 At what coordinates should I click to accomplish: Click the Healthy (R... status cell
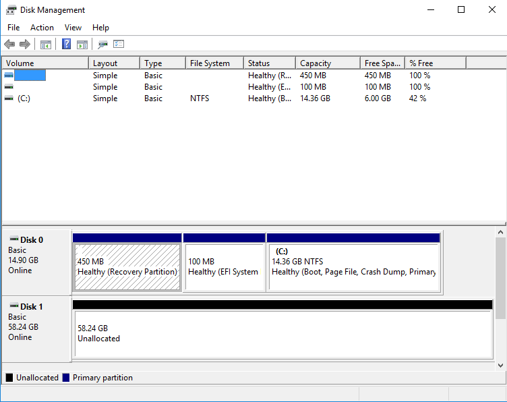coord(270,76)
